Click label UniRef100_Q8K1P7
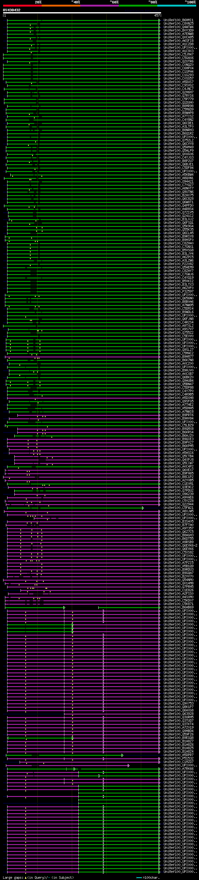 [x=178, y=707]
